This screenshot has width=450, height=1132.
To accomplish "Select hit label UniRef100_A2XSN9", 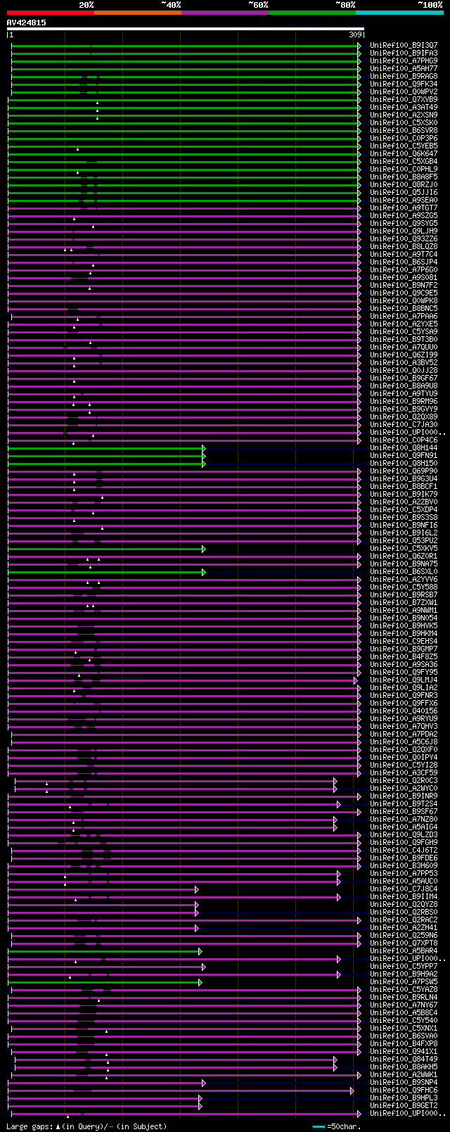I will [404, 115].
